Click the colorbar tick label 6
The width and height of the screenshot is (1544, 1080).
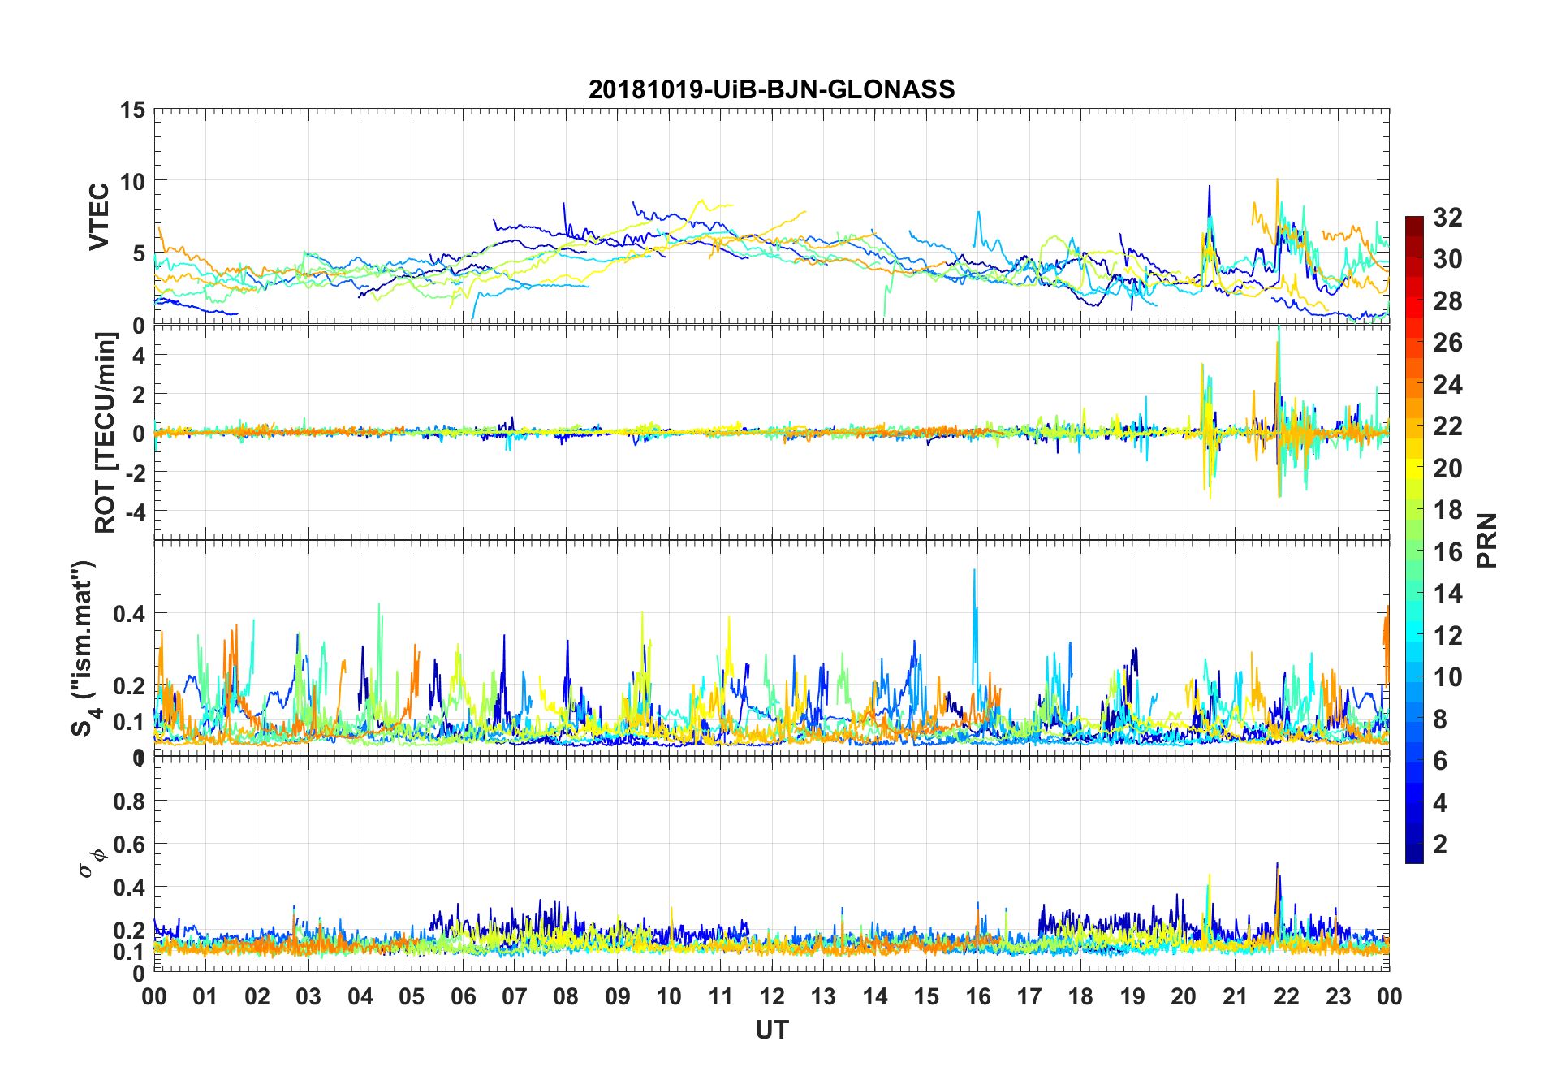click(1440, 761)
